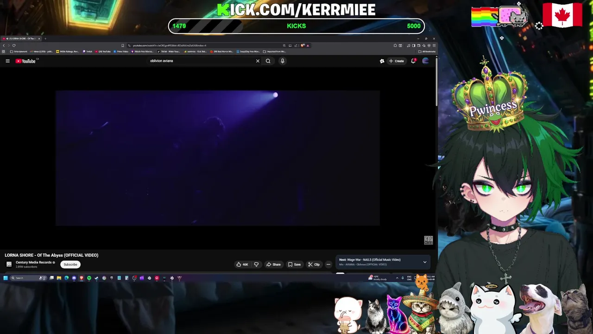Subscribe to Century Media Records

pos(70,264)
